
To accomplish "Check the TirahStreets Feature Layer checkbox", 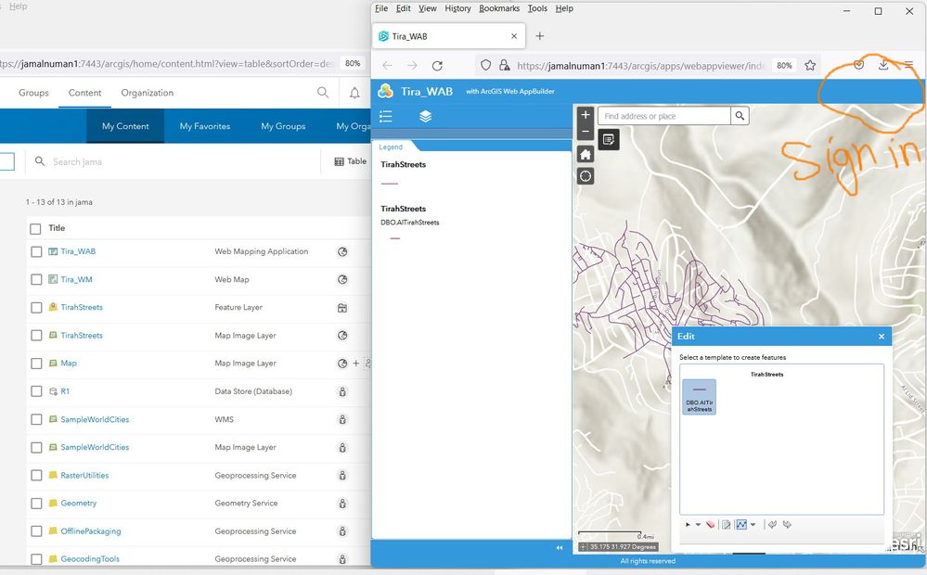I will click(x=36, y=308).
